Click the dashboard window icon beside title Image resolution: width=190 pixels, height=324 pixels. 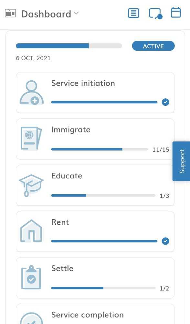click(x=10, y=13)
